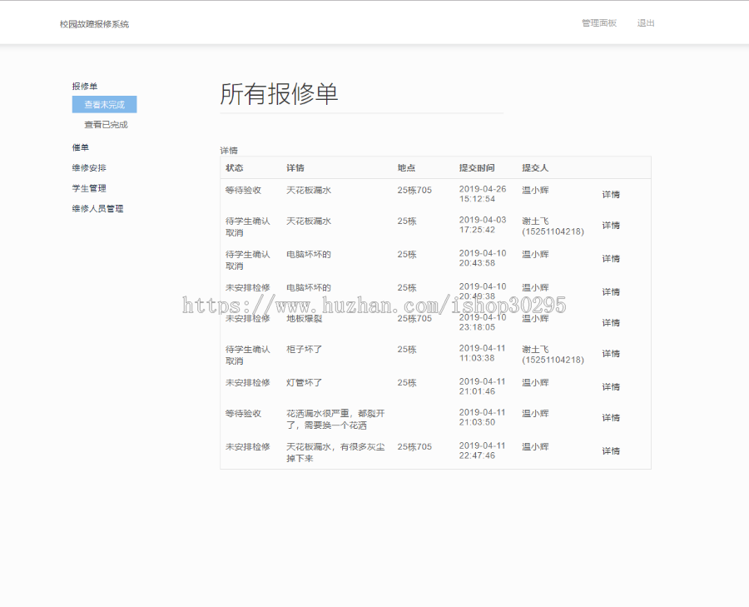Open 详情 for the 2019-04-11 21:03:50 order

[x=611, y=418]
